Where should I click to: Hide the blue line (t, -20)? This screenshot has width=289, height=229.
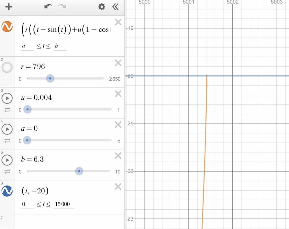point(7,191)
